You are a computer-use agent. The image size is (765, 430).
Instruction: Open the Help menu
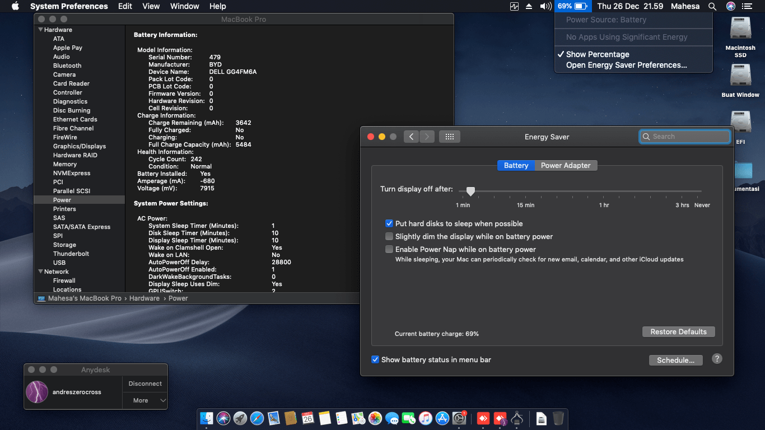click(217, 6)
